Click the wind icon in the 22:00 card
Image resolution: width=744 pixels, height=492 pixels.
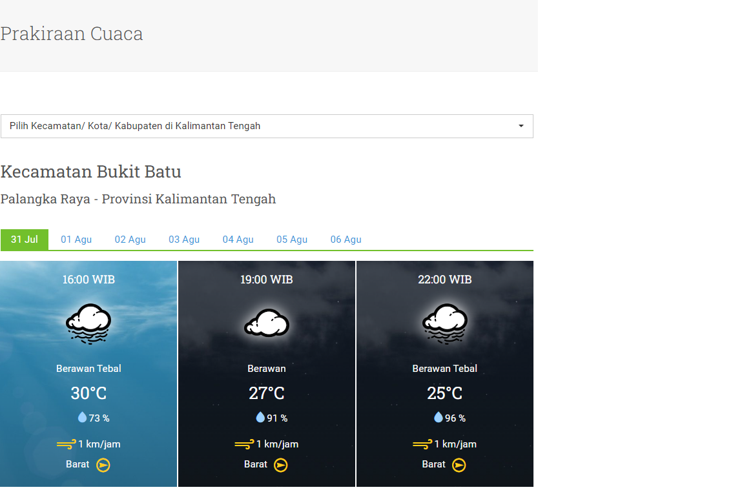point(422,445)
